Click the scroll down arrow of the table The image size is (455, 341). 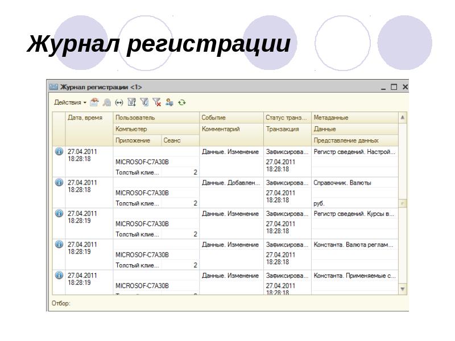pyautogui.click(x=403, y=289)
